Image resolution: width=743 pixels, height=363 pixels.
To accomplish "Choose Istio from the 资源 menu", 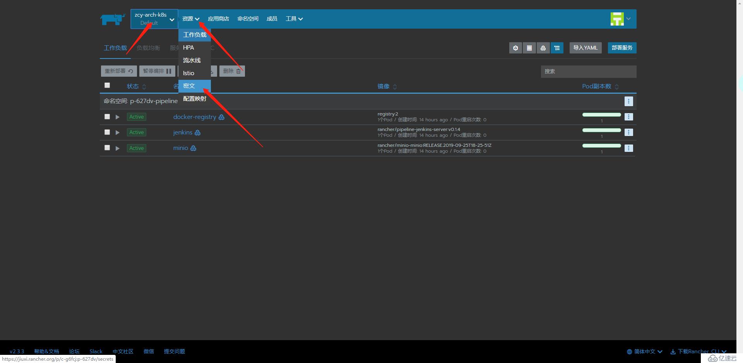I will click(x=195, y=73).
